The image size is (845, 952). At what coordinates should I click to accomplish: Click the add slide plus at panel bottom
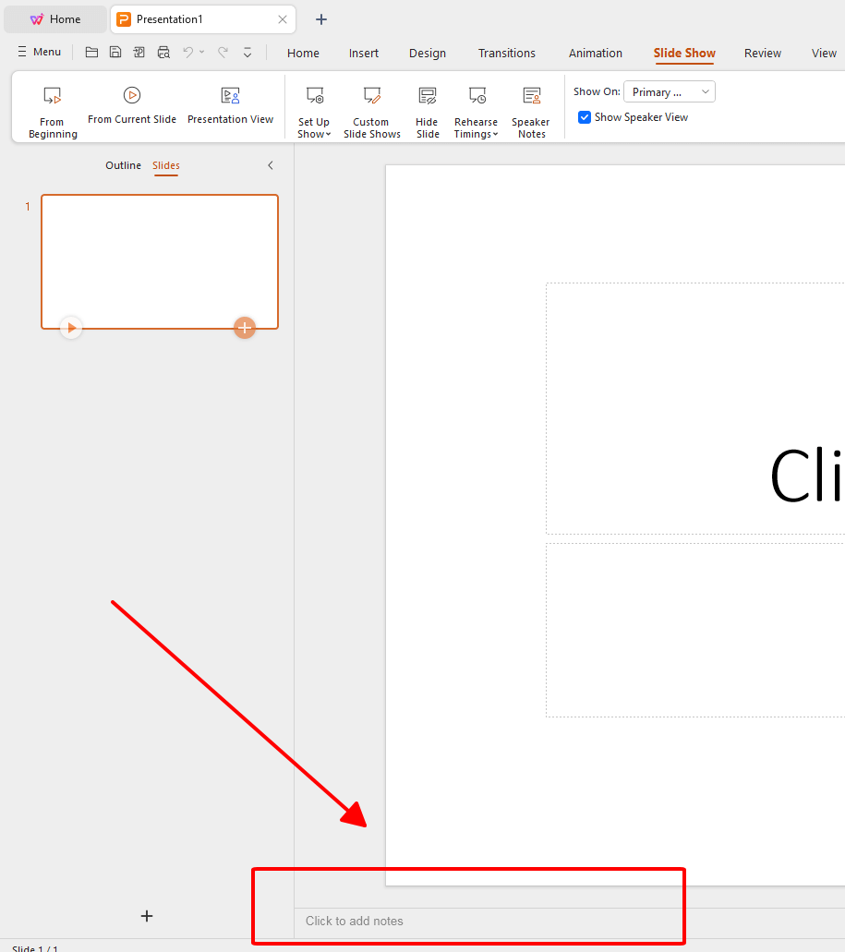147,916
